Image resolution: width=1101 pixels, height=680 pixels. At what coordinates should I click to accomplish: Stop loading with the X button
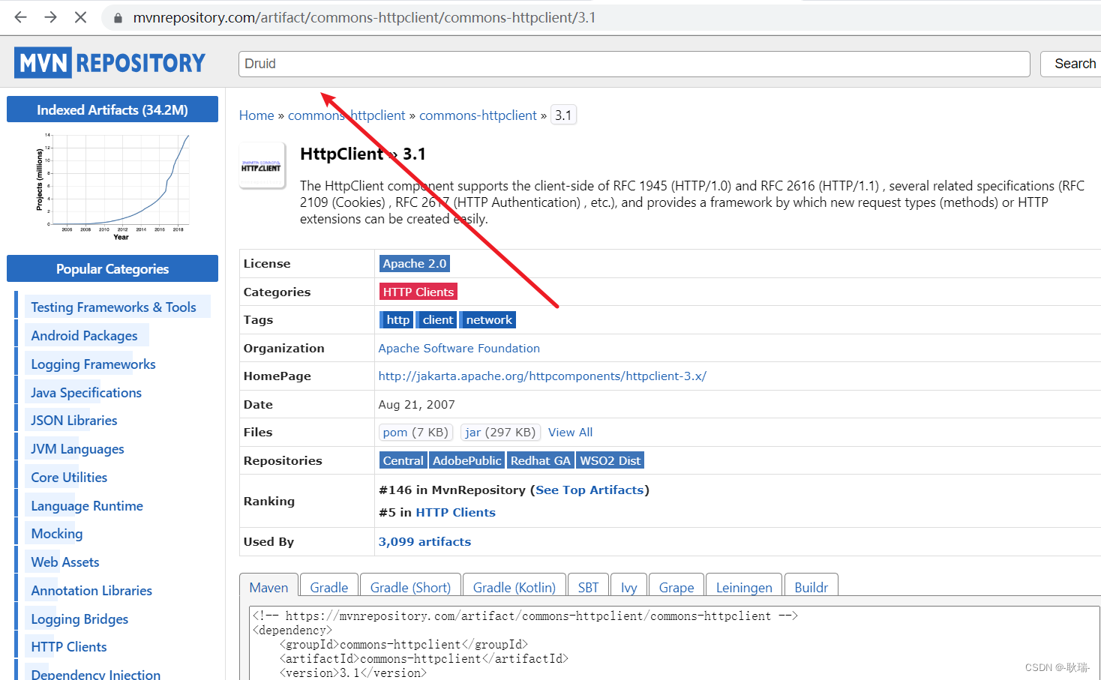pyautogui.click(x=80, y=16)
